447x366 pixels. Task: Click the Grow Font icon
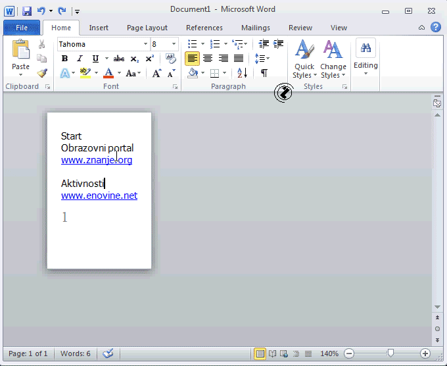click(x=156, y=73)
